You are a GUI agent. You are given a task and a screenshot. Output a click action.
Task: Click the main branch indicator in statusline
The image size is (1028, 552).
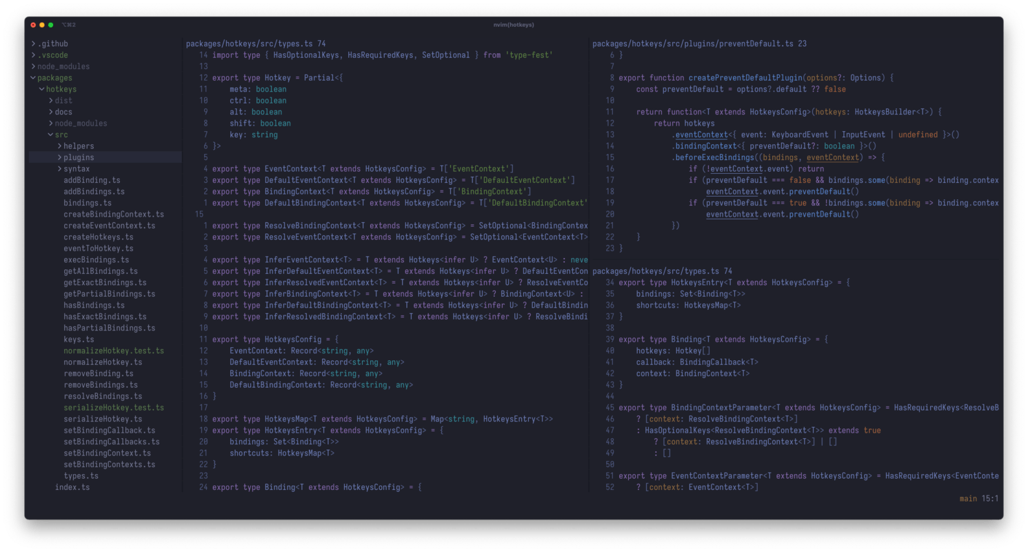point(968,498)
